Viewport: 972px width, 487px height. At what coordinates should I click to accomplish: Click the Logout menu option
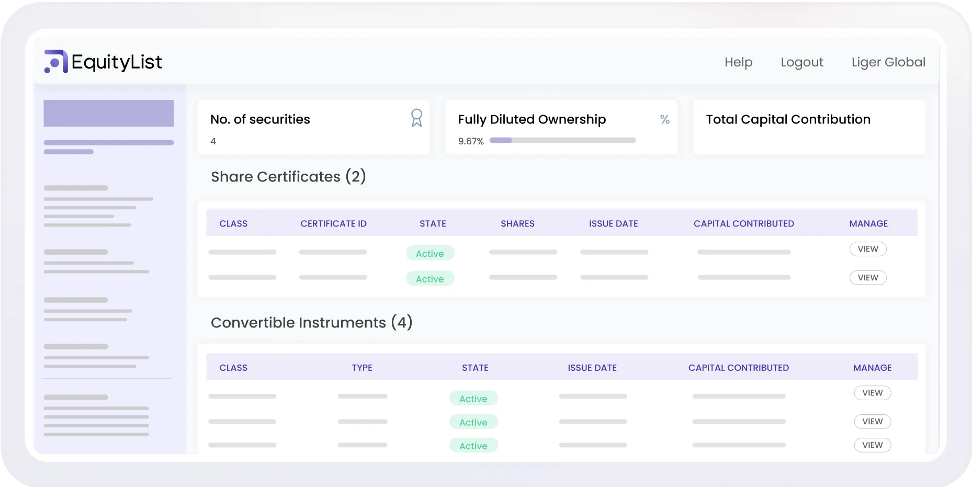pos(801,62)
